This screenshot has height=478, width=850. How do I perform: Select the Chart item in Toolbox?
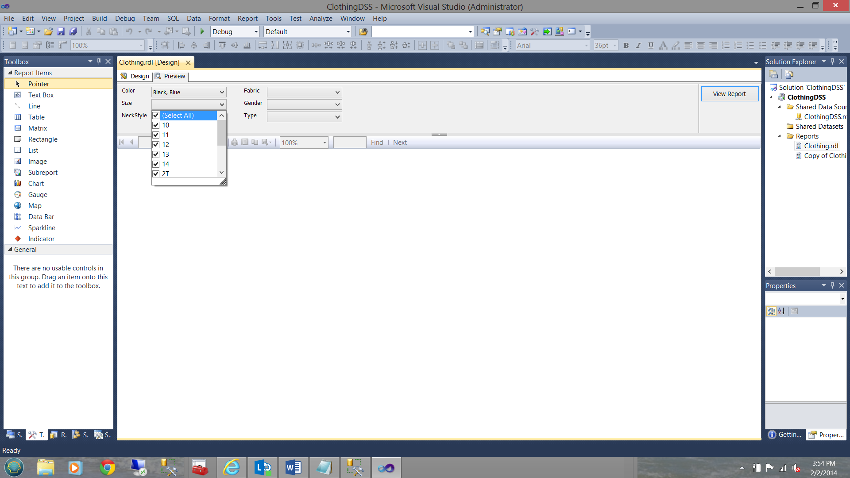36,184
